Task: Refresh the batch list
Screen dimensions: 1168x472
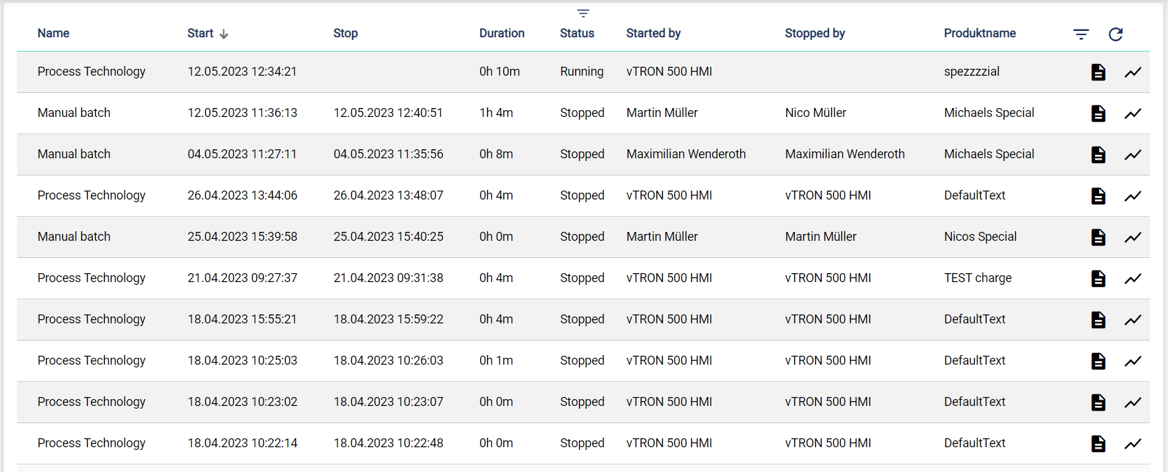Action: 1116,34
